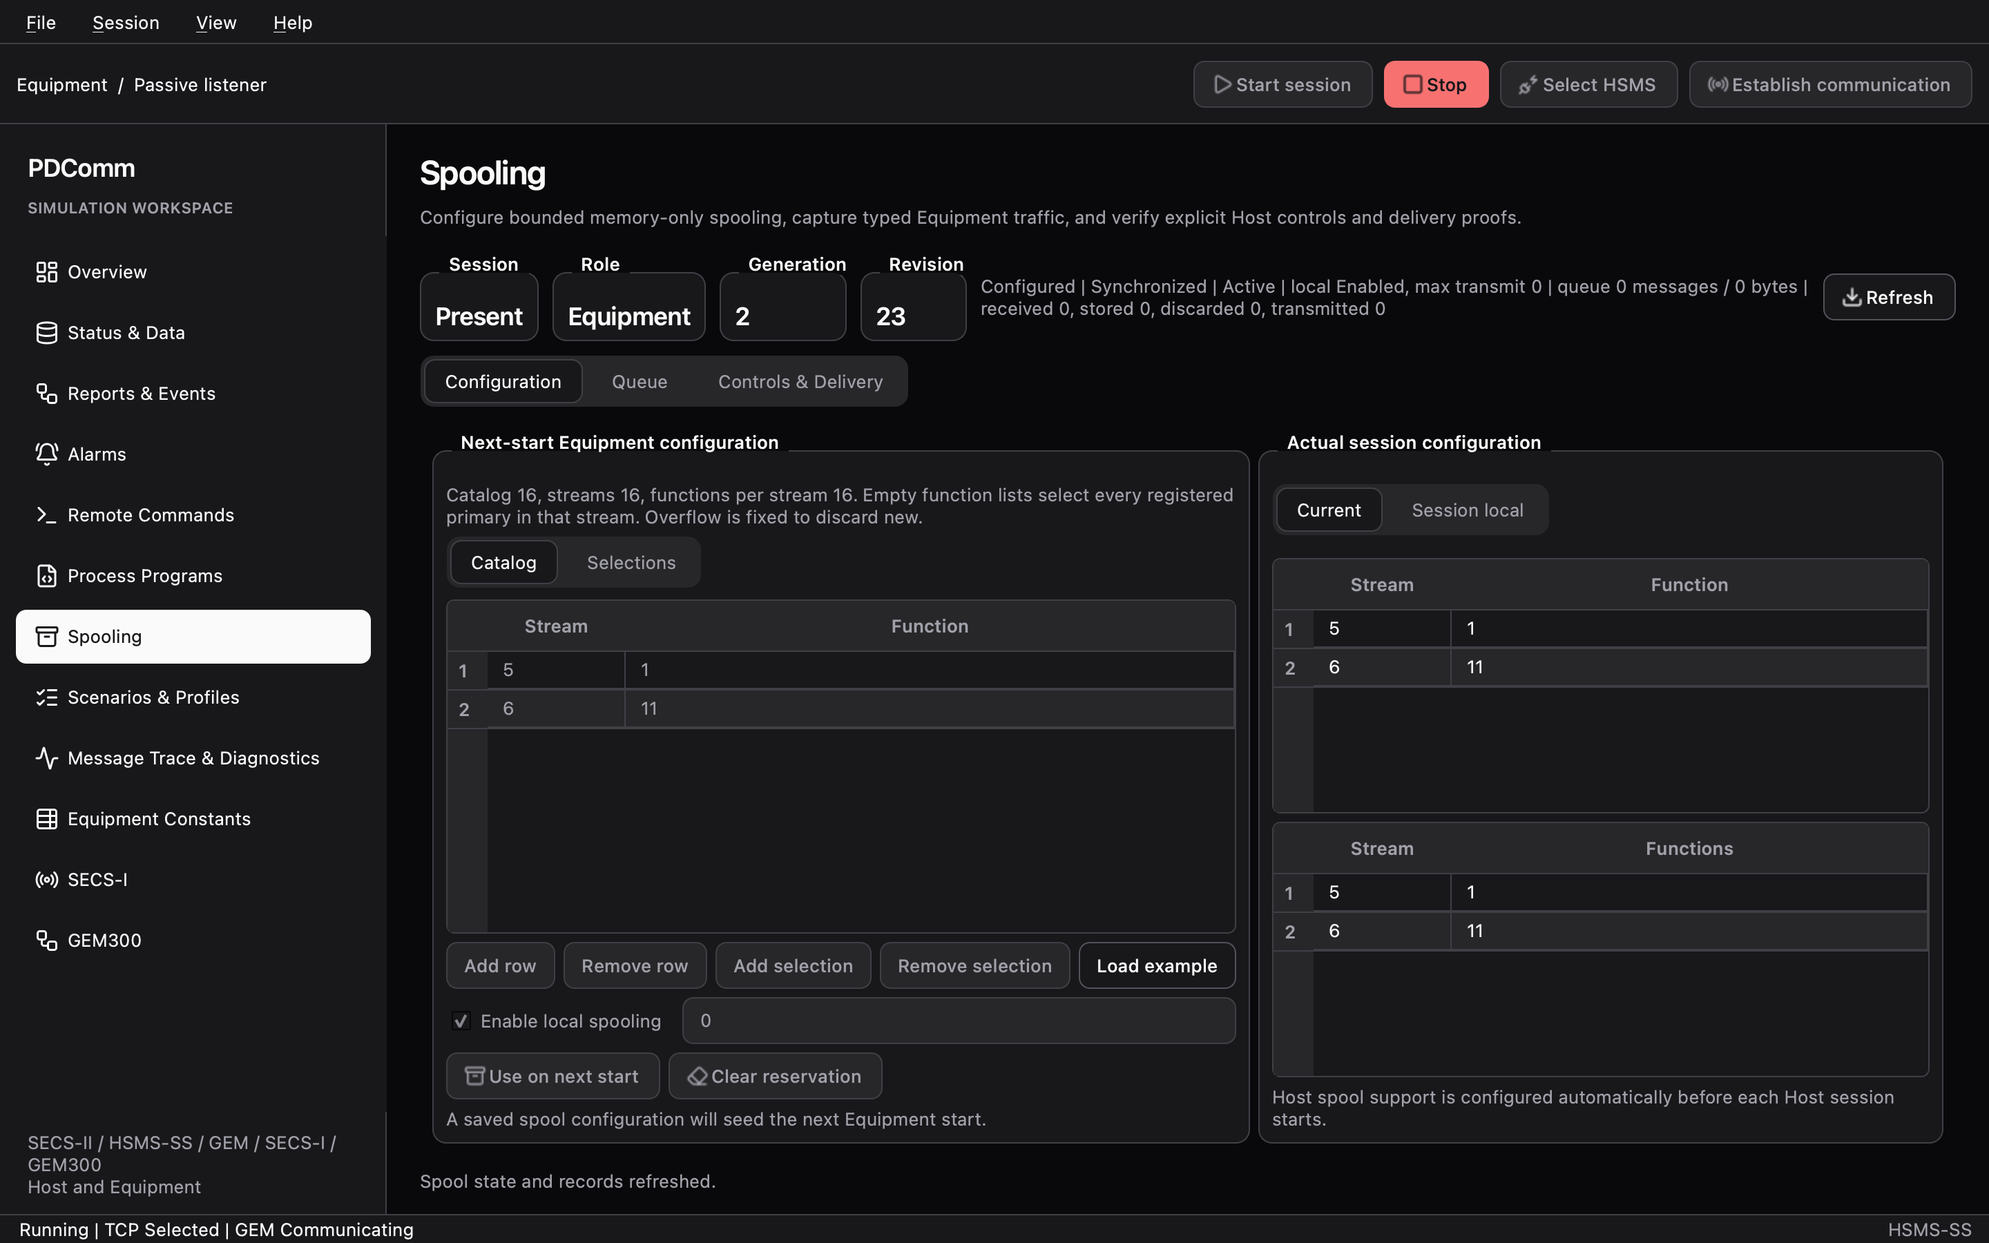Click the download icon on Refresh
The height and width of the screenshot is (1243, 1989).
coord(1852,298)
